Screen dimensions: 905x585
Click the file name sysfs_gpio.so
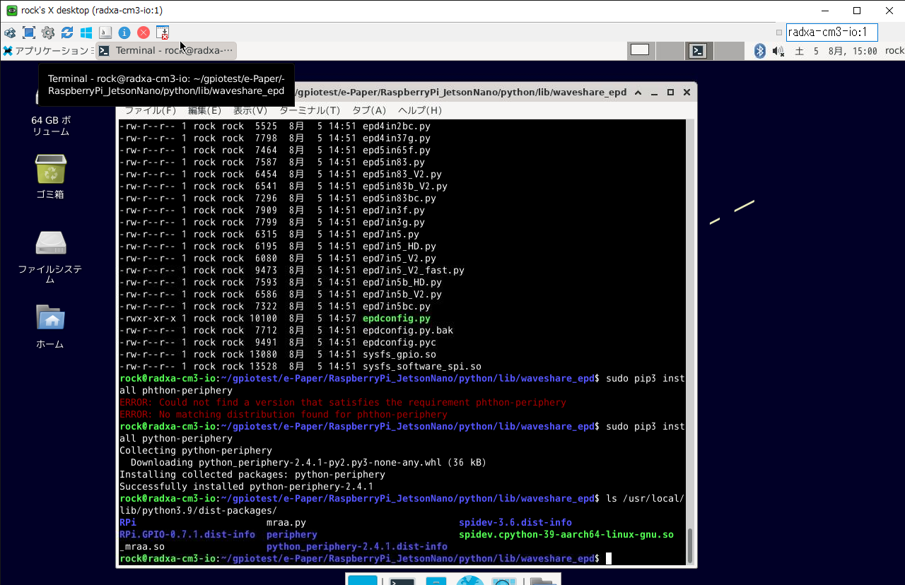(399, 355)
